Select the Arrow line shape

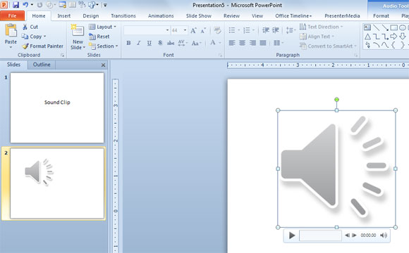tap(385, 27)
